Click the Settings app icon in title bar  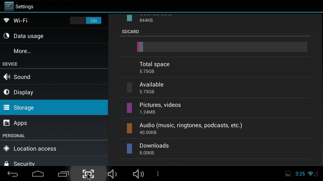click(9, 6)
